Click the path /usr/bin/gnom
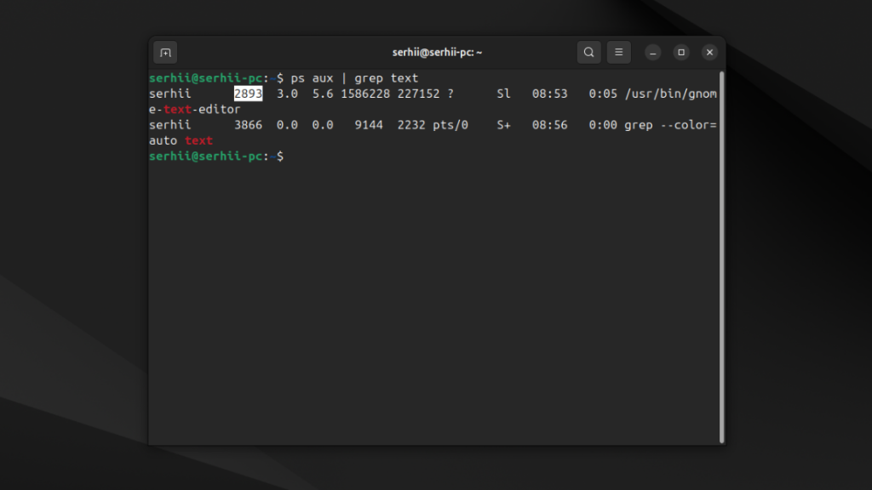Viewport: 872px width, 490px height. [x=671, y=94]
